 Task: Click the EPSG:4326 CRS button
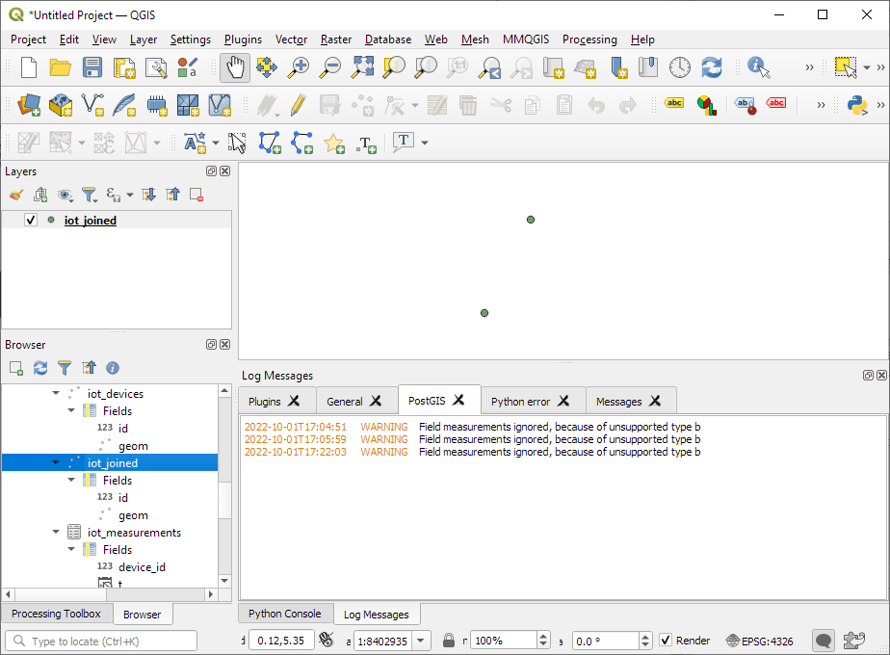click(x=761, y=641)
